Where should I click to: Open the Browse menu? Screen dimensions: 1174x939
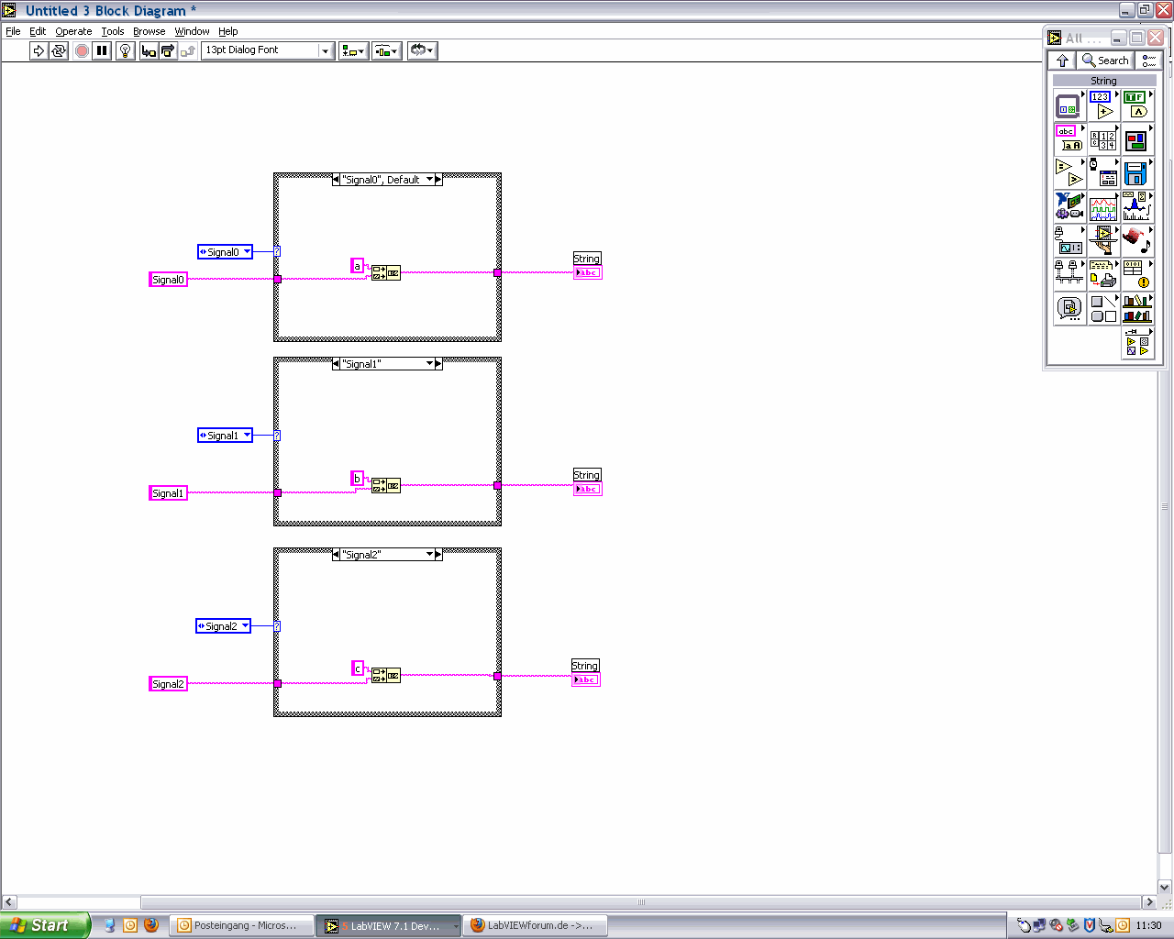150,31
